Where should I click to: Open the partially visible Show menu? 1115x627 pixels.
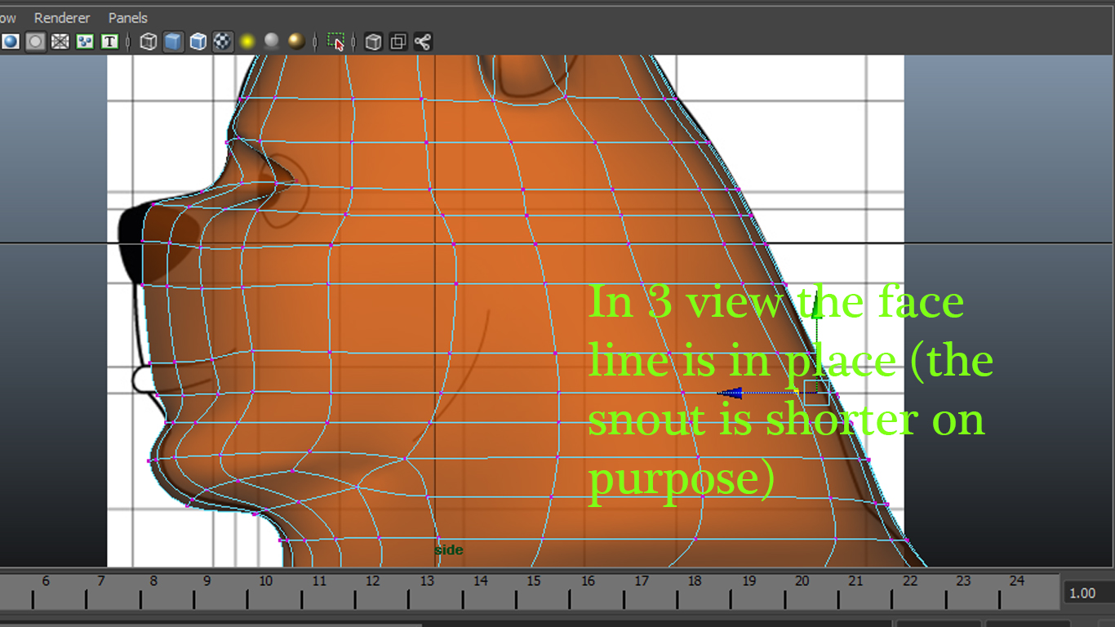tap(7, 17)
